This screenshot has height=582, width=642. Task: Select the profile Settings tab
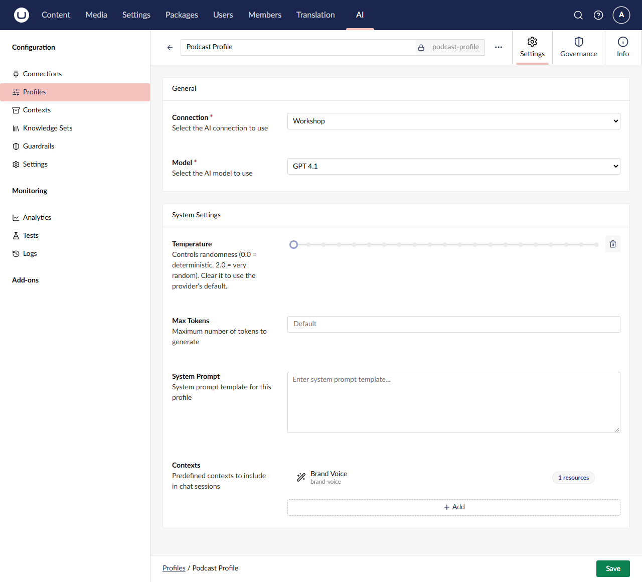tap(532, 48)
